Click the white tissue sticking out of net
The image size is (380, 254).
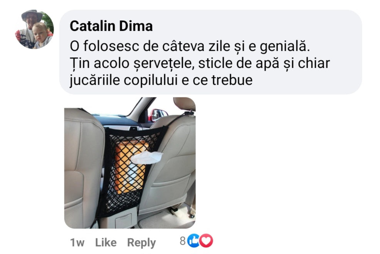click(147, 157)
